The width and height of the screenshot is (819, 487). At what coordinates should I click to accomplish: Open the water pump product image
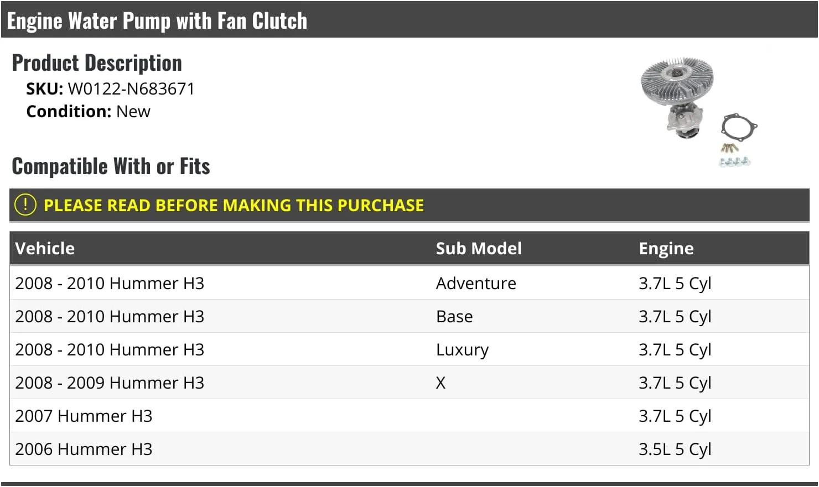click(x=699, y=112)
